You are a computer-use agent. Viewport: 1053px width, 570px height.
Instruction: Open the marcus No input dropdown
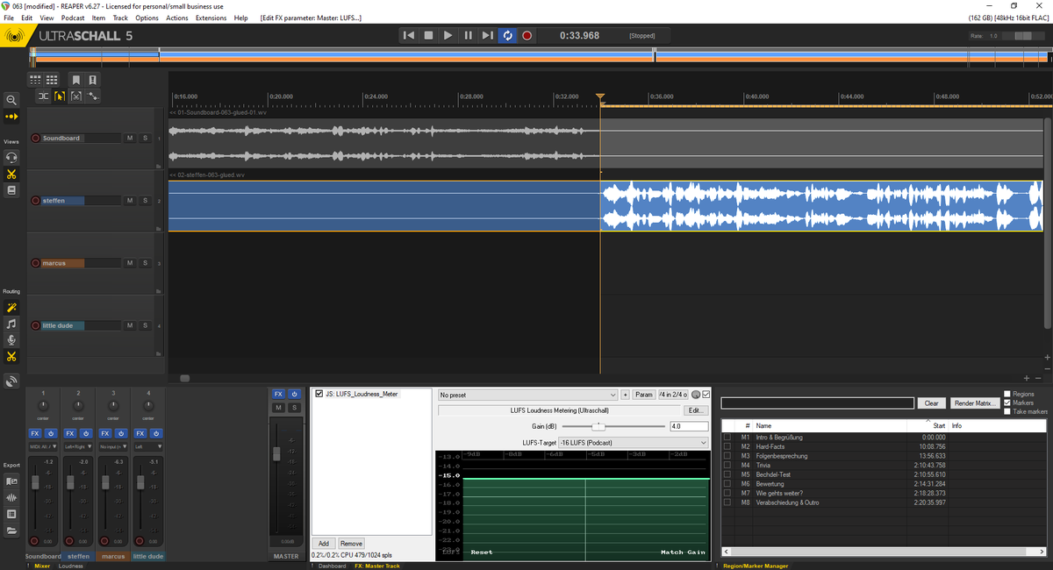[x=113, y=446]
